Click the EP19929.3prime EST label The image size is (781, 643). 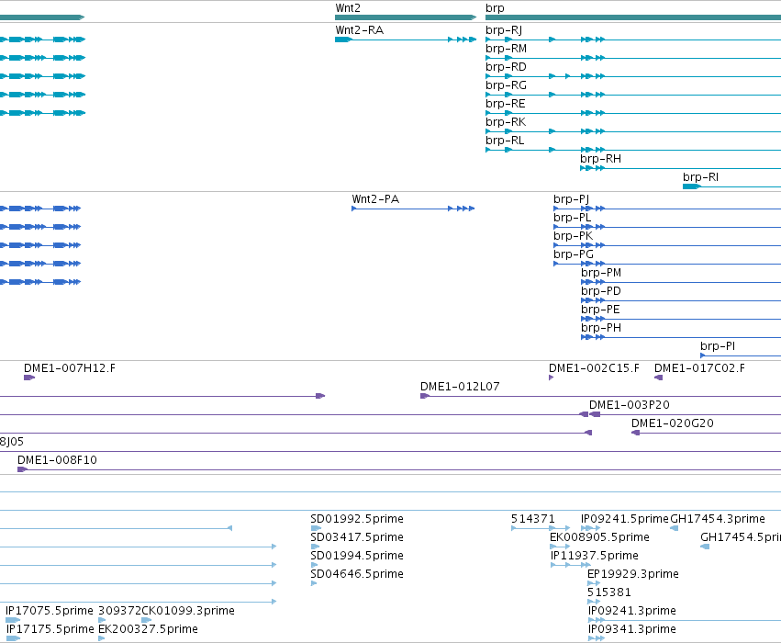633,574
